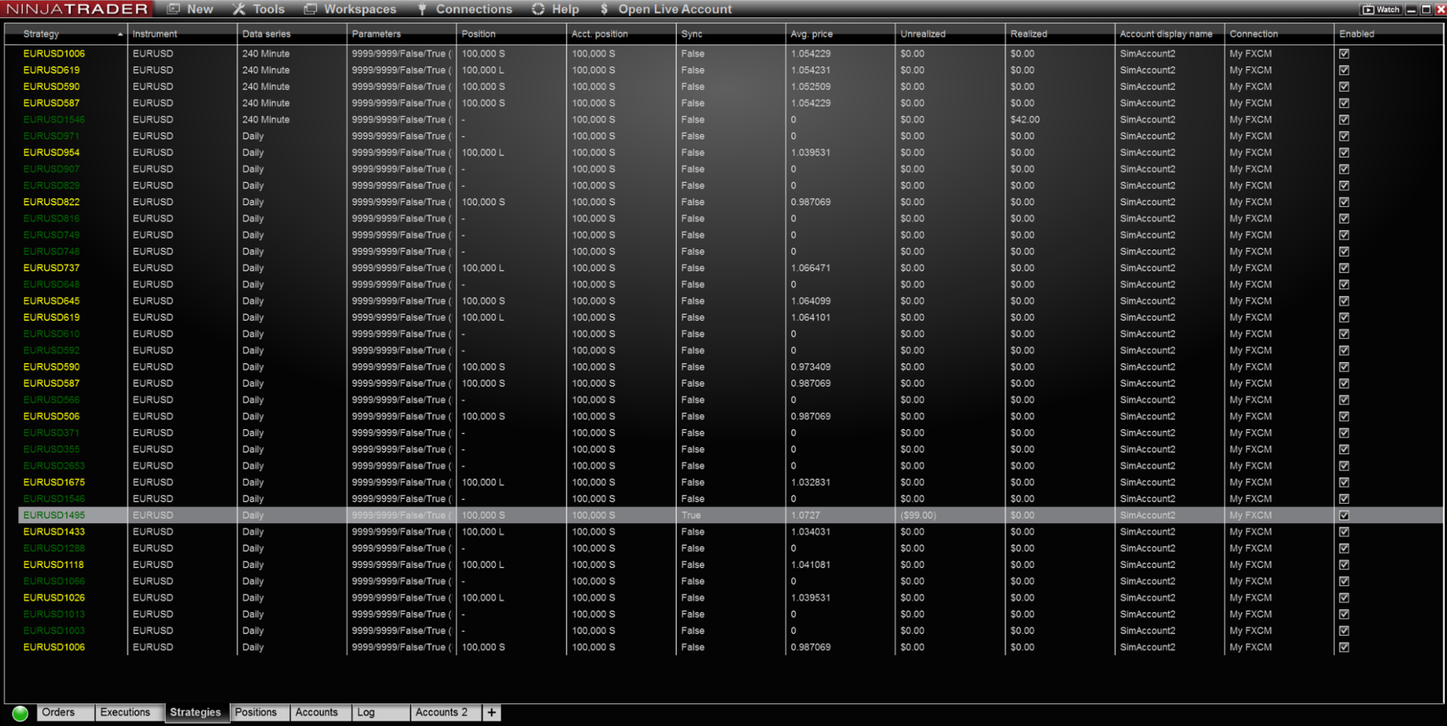Select the EURUSD1118 strategy name
The height and width of the screenshot is (726, 1447).
pyautogui.click(x=54, y=565)
